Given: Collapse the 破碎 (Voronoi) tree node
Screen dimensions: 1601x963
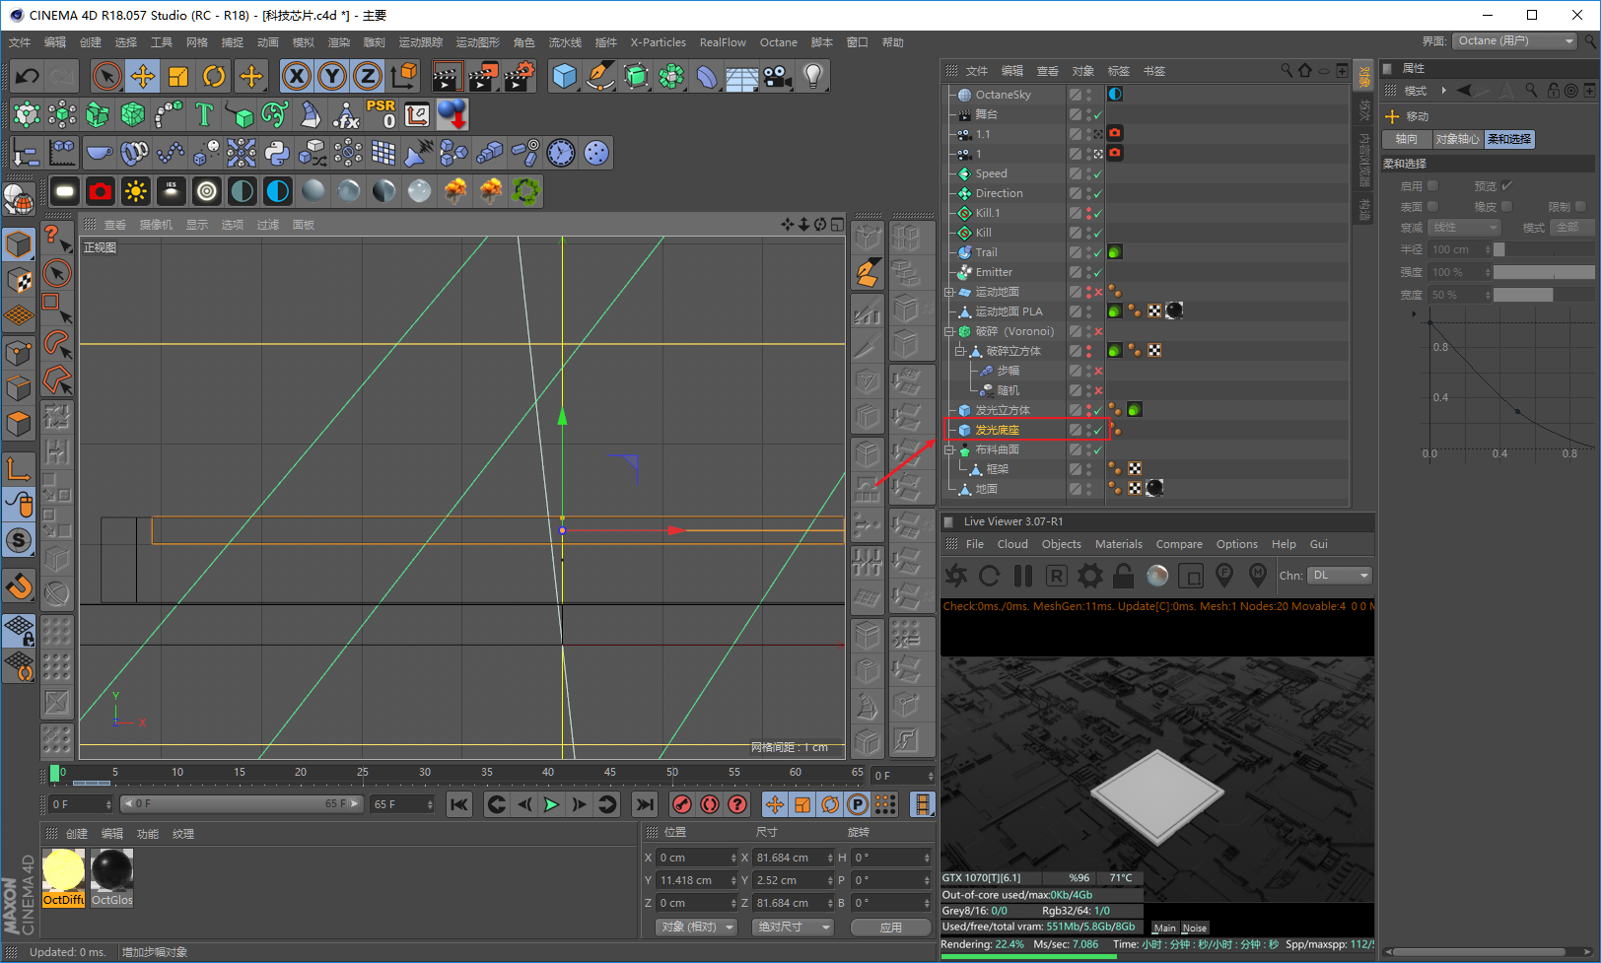Looking at the screenshot, I should point(948,331).
